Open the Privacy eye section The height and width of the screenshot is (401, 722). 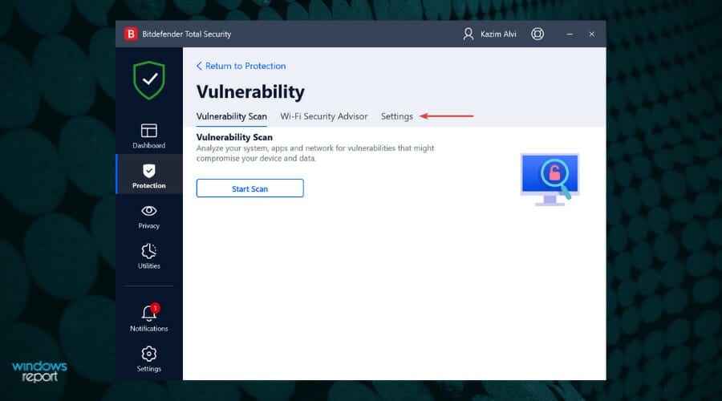[x=148, y=217]
